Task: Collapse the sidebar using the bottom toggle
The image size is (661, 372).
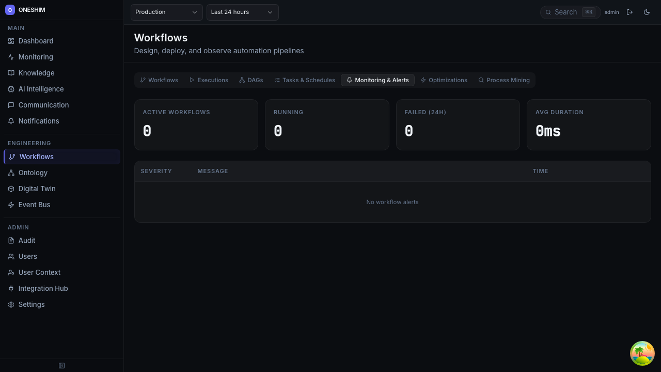Action: point(61,365)
